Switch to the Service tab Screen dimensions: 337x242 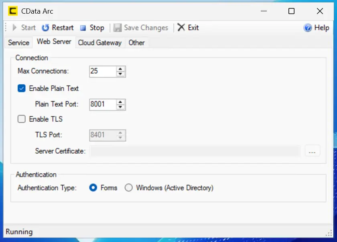point(18,43)
